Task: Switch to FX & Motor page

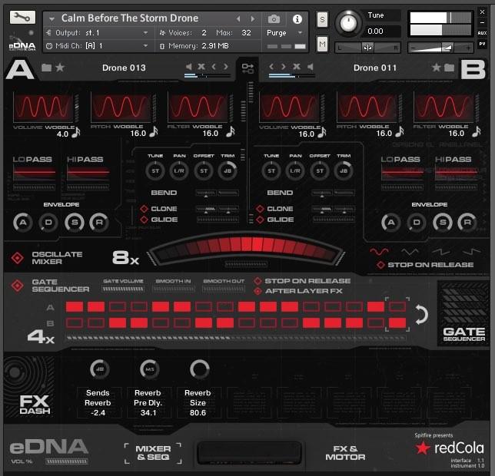Action: 345,453
